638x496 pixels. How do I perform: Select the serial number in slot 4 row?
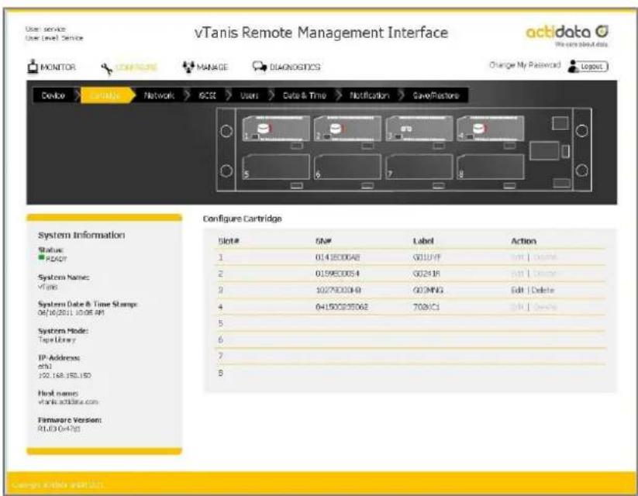coord(342,307)
